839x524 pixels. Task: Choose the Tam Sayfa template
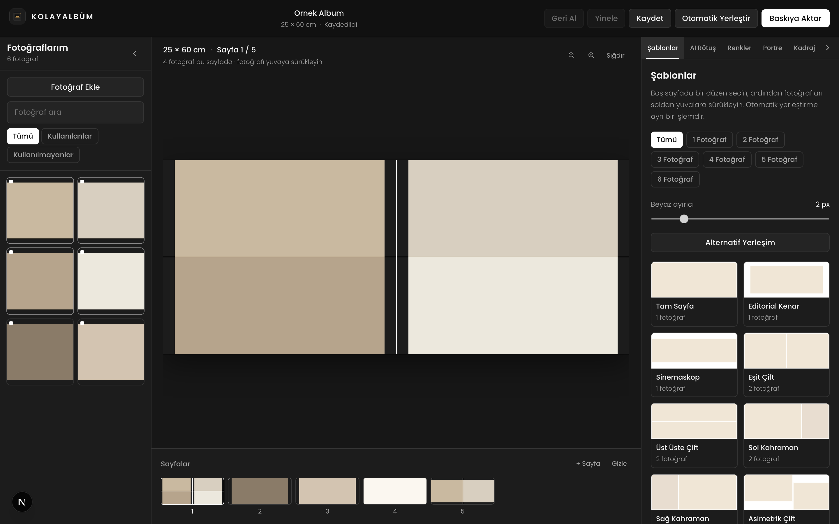pos(694,294)
